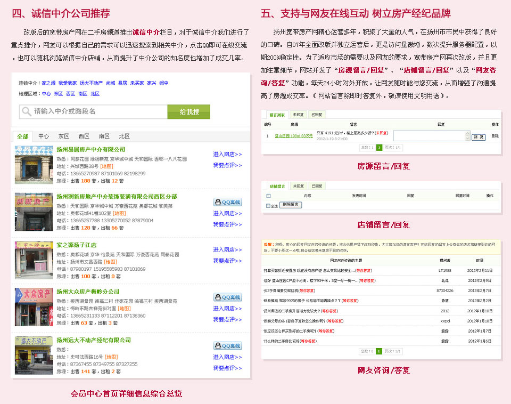Select the 中心 tab in agency list

point(44,136)
